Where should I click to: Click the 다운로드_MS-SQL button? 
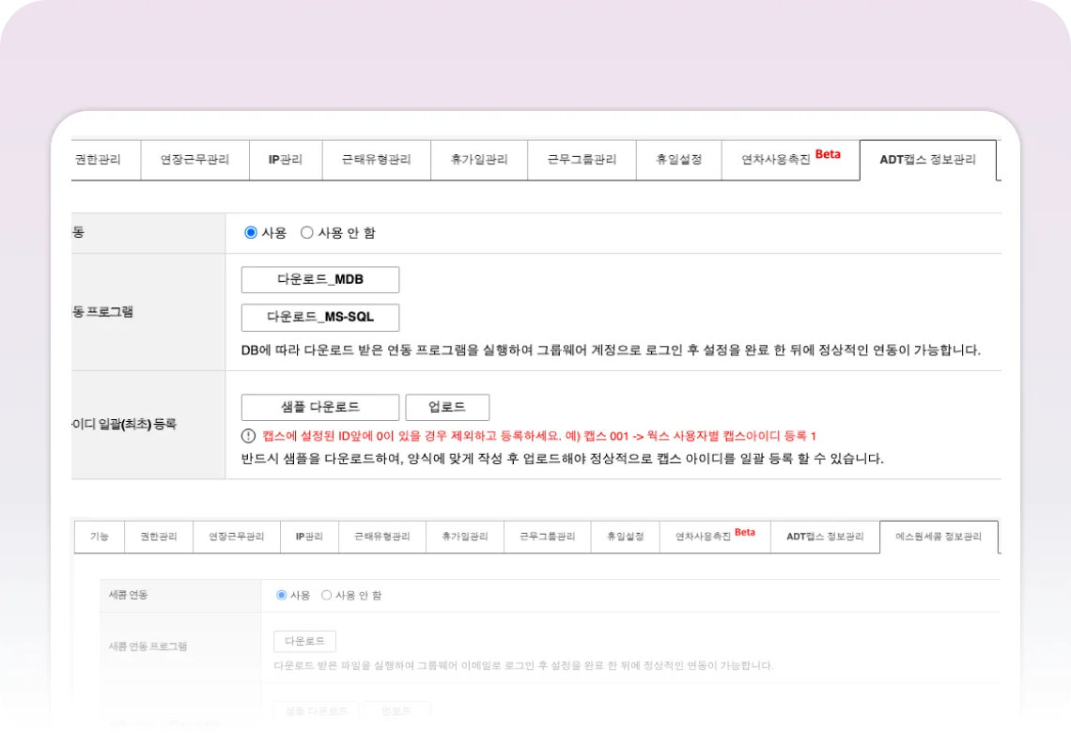click(x=319, y=318)
